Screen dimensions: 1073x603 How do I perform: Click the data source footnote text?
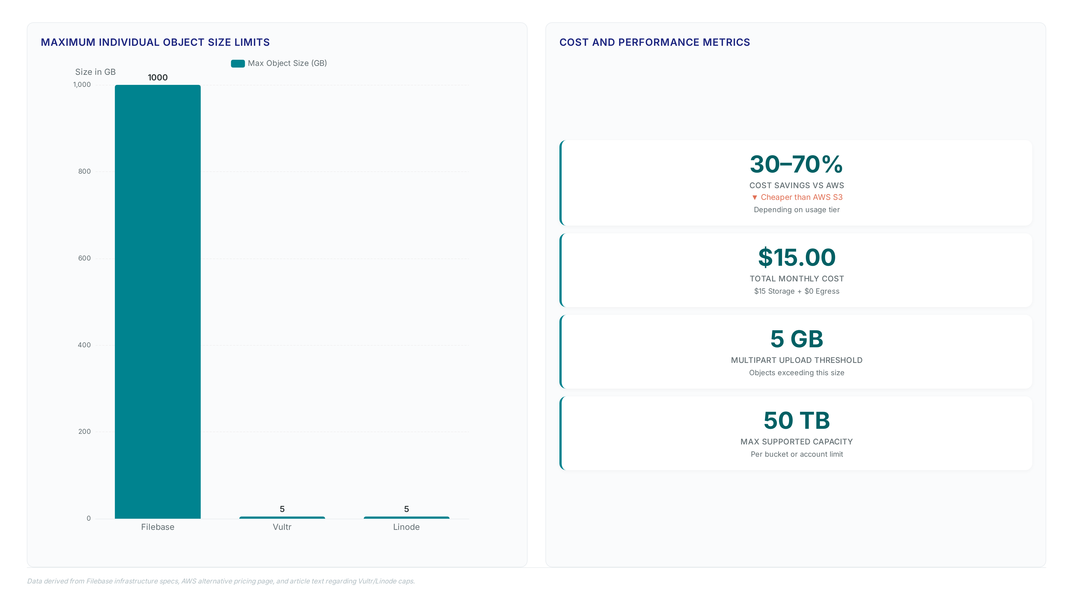[x=221, y=581]
